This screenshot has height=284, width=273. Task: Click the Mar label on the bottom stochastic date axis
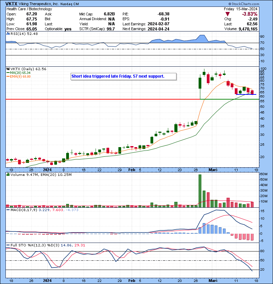click(x=212, y=281)
